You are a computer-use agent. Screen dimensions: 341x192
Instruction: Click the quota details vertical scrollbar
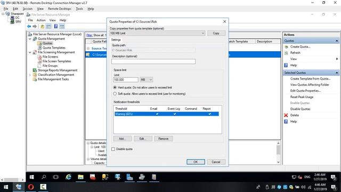(278, 153)
